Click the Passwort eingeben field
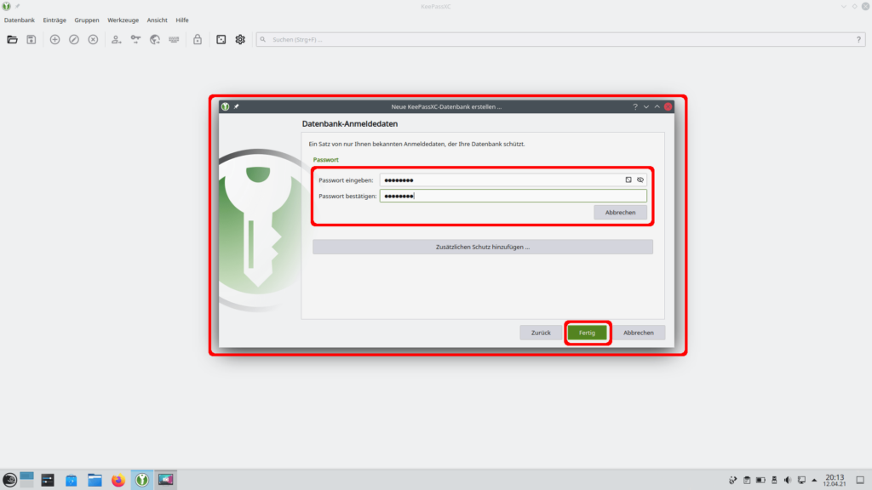Viewport: 872px width, 490px height. [513, 180]
